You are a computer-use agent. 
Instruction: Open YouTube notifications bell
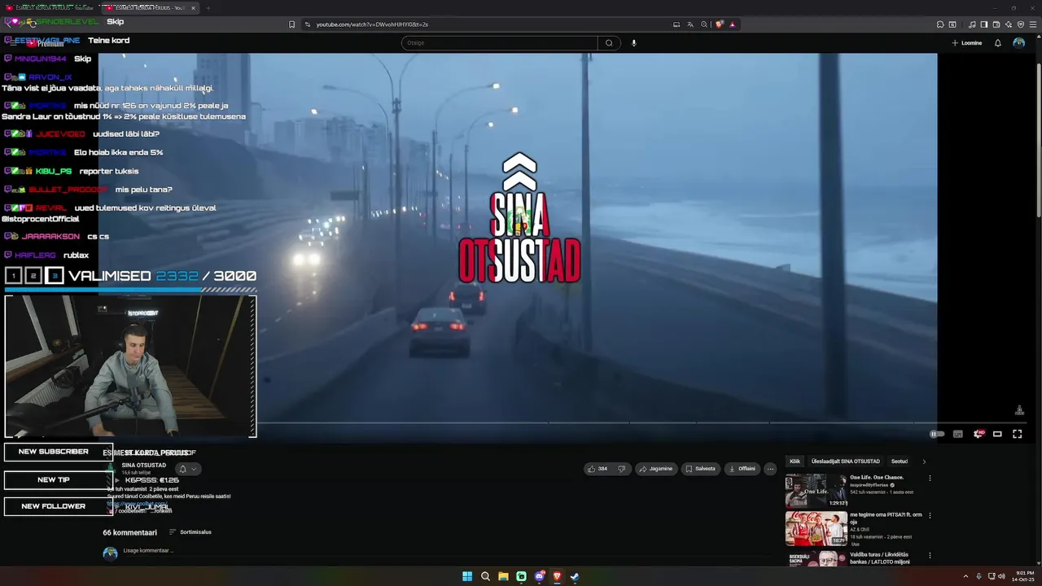(998, 43)
